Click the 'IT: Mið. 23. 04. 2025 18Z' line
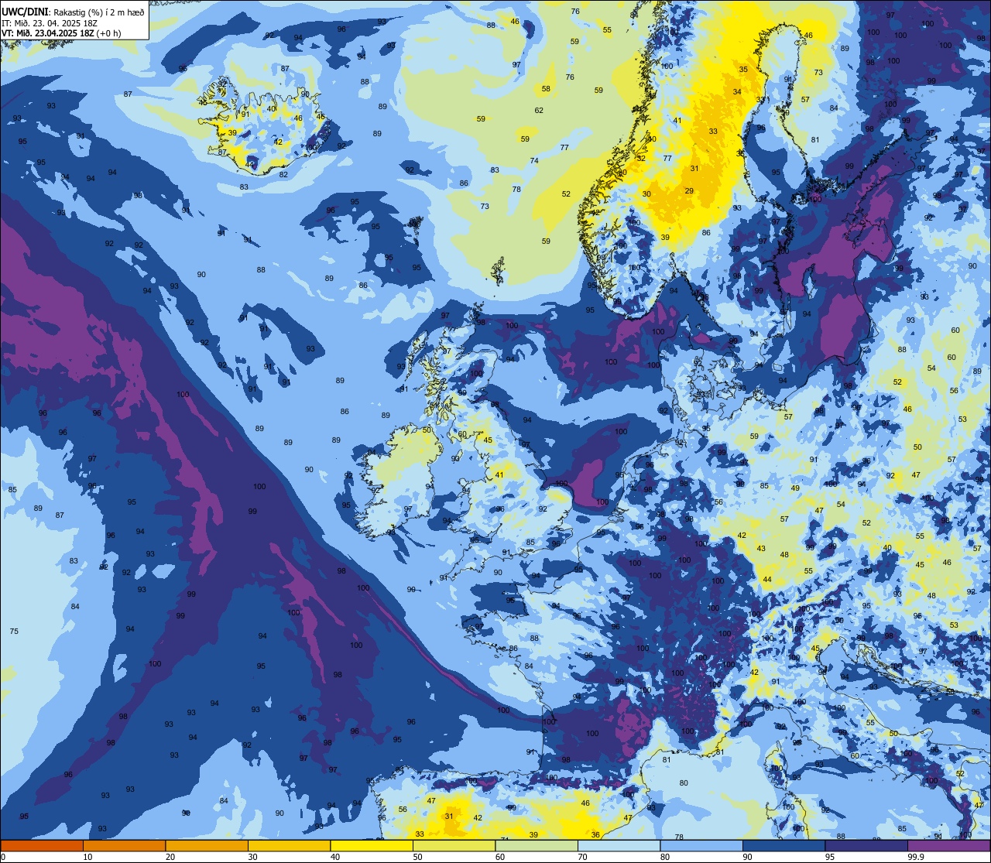The width and height of the screenshot is (991, 863). pyautogui.click(x=50, y=22)
